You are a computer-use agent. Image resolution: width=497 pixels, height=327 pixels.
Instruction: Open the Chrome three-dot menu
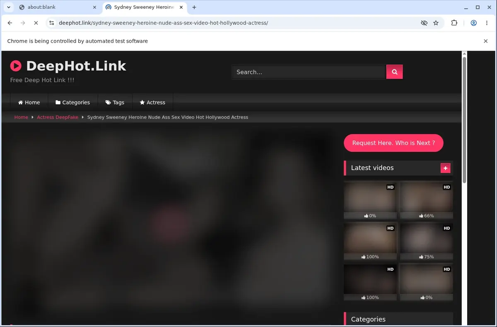click(x=487, y=23)
